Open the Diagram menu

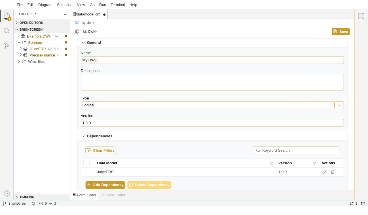pyautogui.click(x=45, y=5)
